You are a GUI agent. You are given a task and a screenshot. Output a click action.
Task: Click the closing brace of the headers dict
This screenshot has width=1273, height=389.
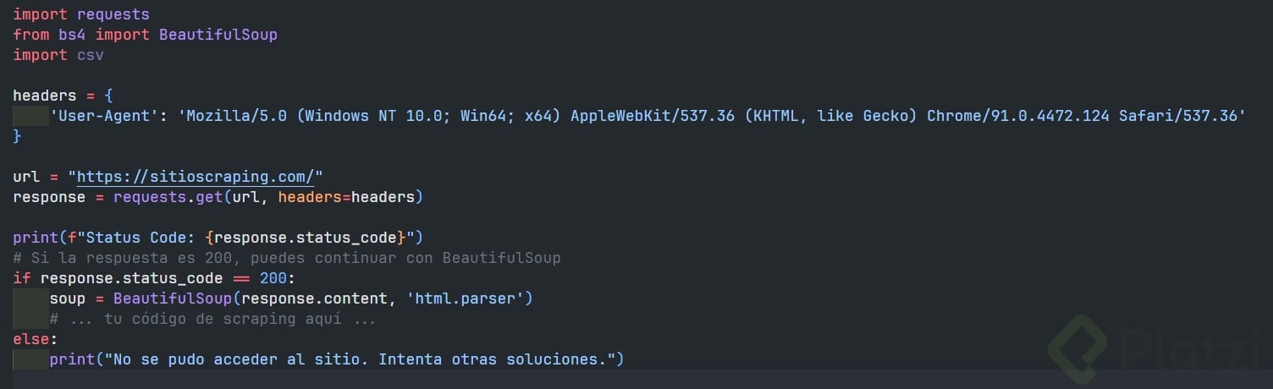(18, 136)
